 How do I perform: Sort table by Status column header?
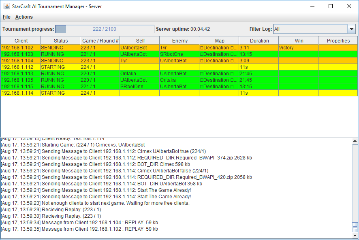pyautogui.click(x=60, y=41)
